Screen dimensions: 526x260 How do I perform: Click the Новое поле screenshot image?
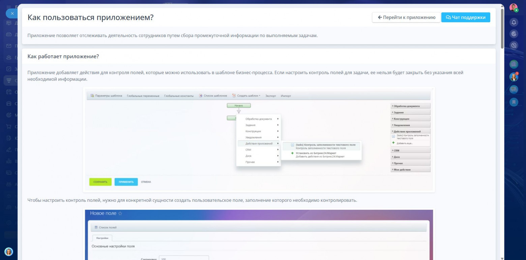(259, 234)
